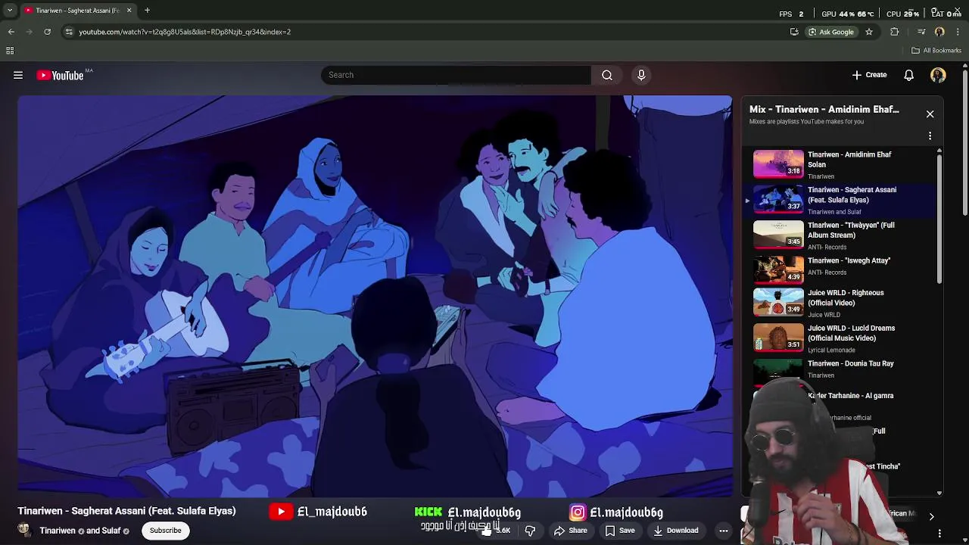Click the Ask Google button
Viewport: 969px width, 545px height.
[830, 32]
